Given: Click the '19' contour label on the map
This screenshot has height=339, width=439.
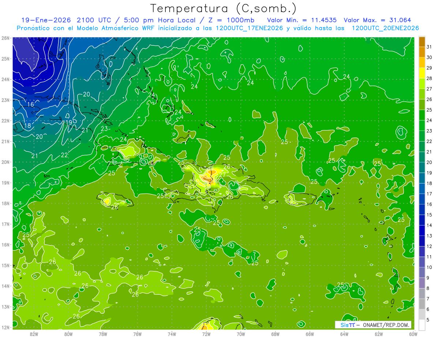Looking at the screenshot, I should click(69, 123).
